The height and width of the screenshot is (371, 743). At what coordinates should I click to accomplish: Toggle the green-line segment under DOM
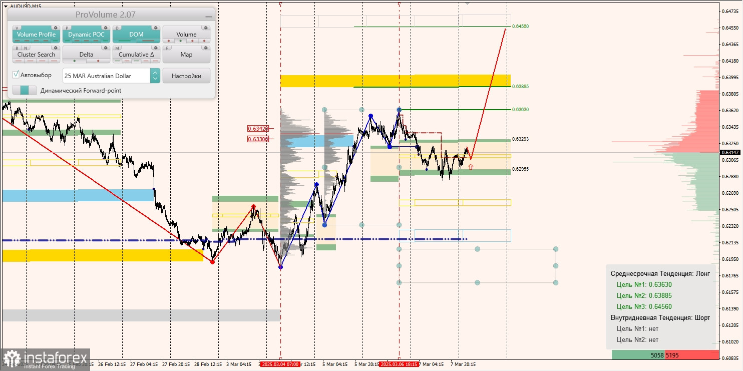click(x=124, y=41)
